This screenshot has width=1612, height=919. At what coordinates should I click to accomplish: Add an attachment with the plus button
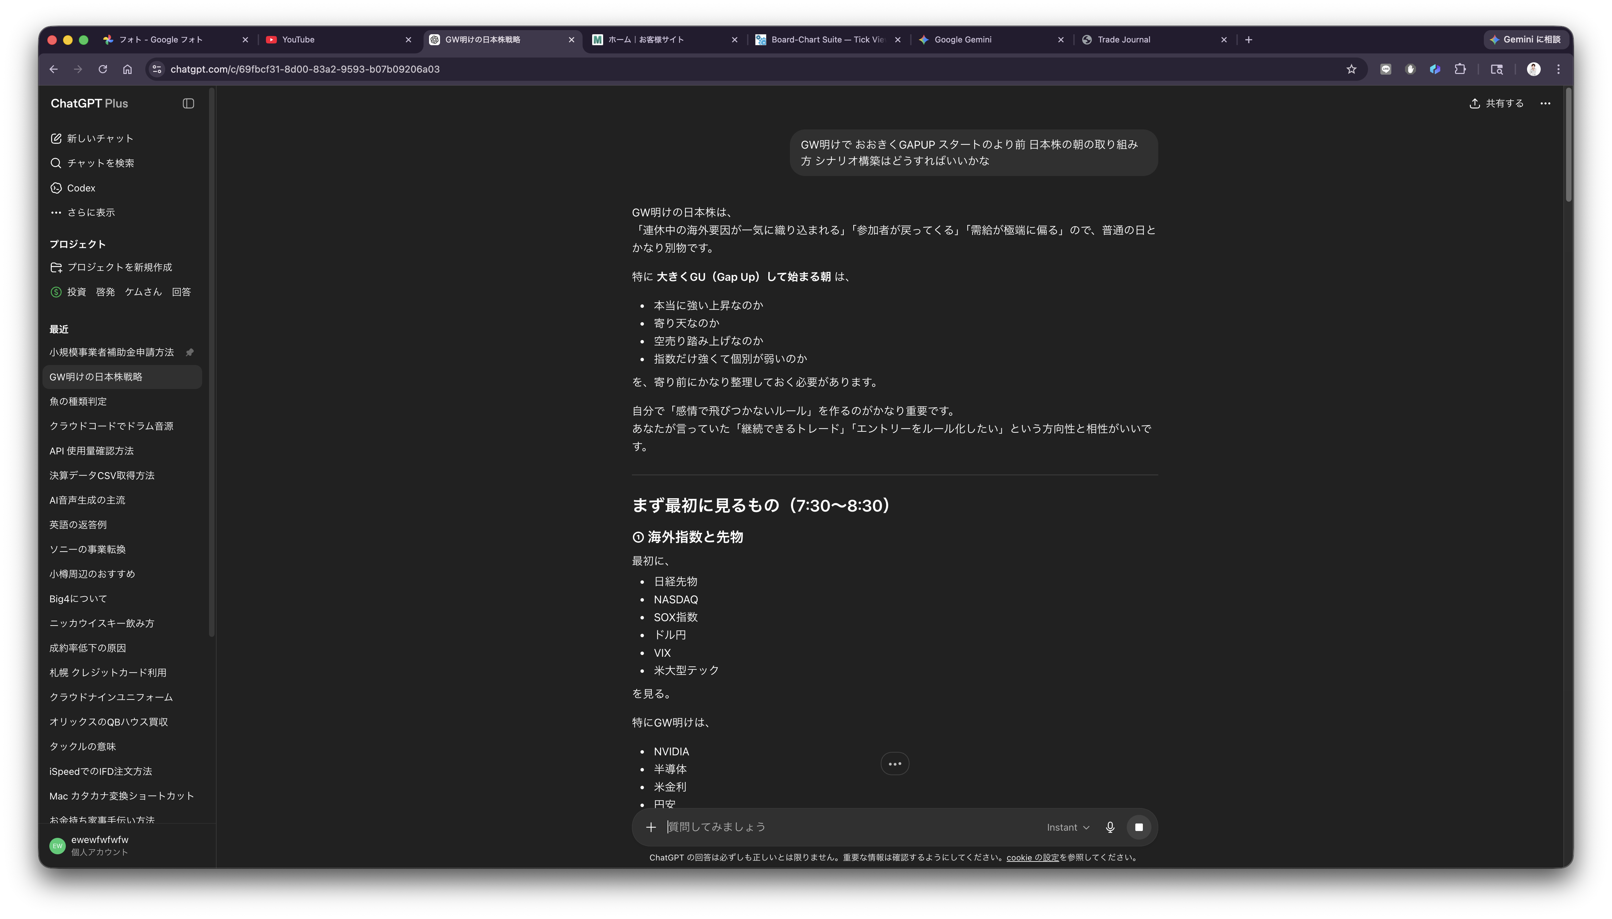(651, 827)
